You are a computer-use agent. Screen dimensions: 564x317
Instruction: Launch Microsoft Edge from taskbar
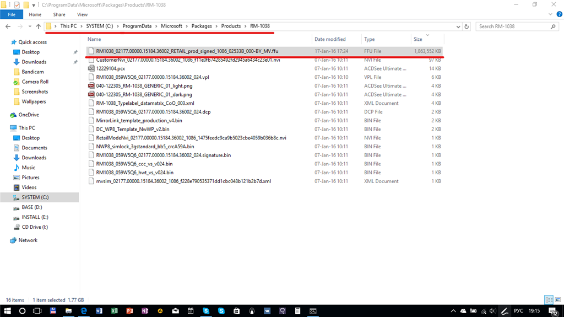(84, 311)
